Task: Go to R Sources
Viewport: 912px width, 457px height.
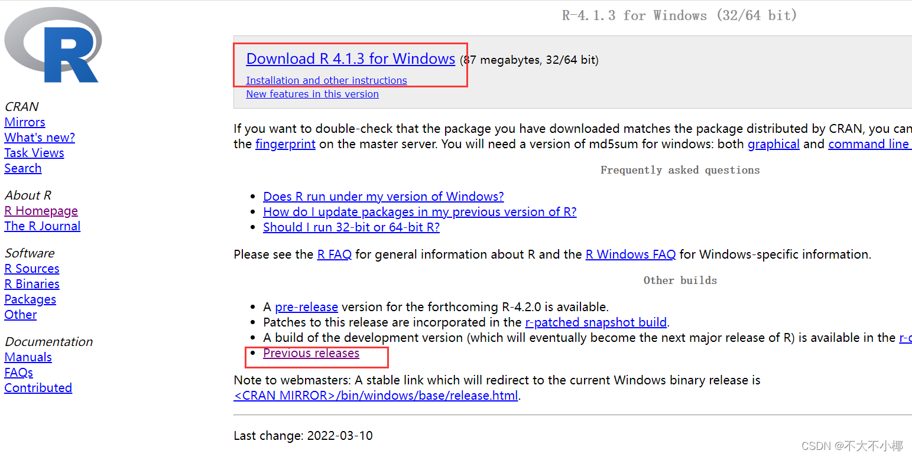Action: tap(32, 269)
